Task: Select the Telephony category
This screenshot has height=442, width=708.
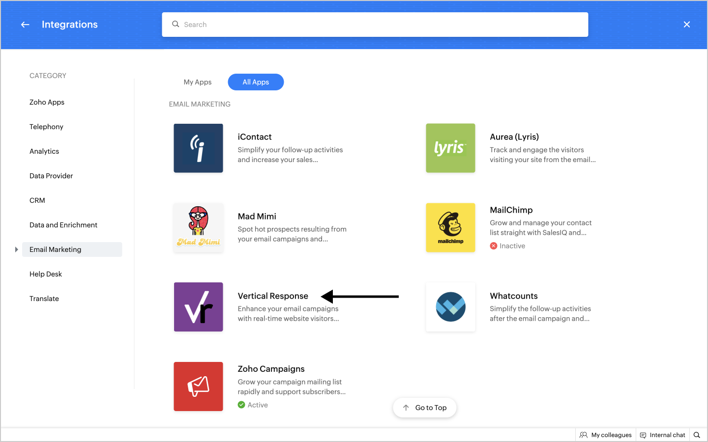Action: click(46, 127)
